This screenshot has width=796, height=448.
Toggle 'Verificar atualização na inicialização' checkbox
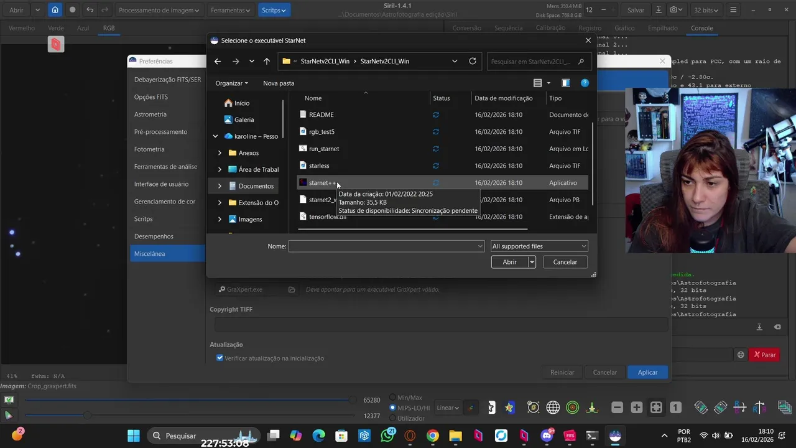coord(220,358)
